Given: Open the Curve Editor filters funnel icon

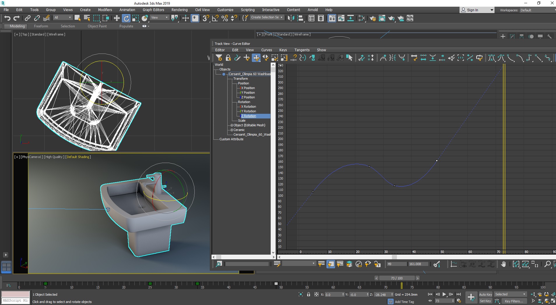Looking at the screenshot, I should click(x=219, y=58).
